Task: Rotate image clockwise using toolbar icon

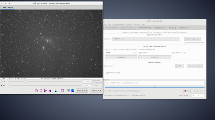Action: coord(41,91)
